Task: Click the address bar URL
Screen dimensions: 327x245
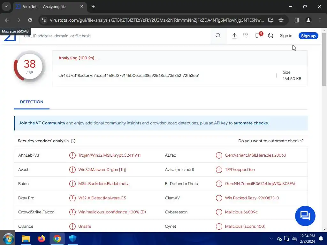Action: [x=157, y=20]
